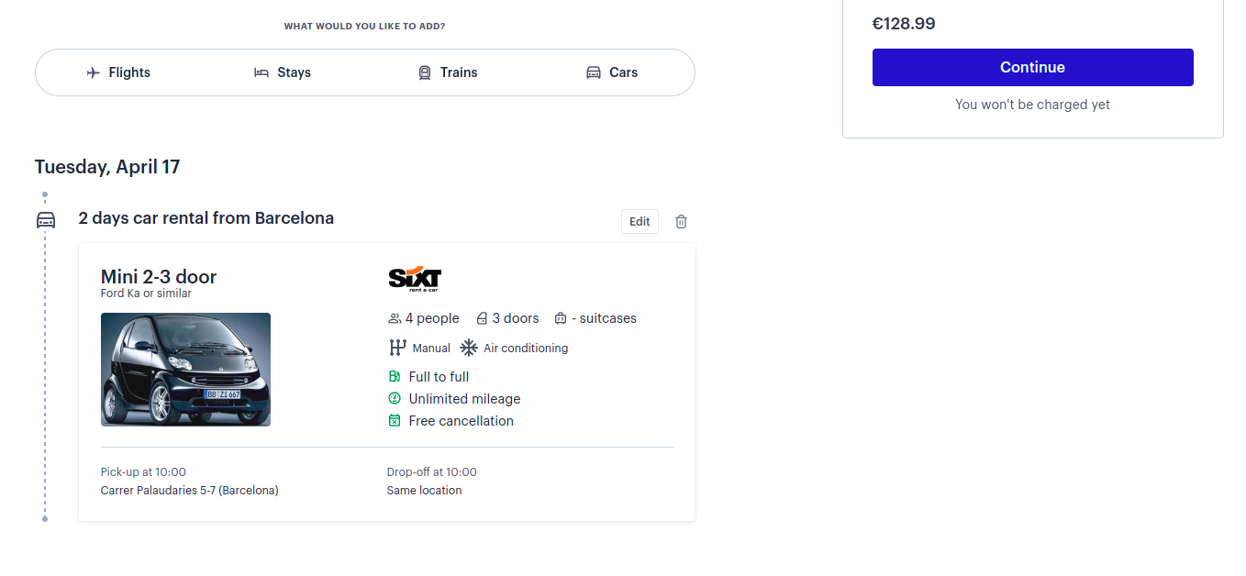Click the car icon on itinerary timeline
The image size is (1246, 576).
click(45, 220)
